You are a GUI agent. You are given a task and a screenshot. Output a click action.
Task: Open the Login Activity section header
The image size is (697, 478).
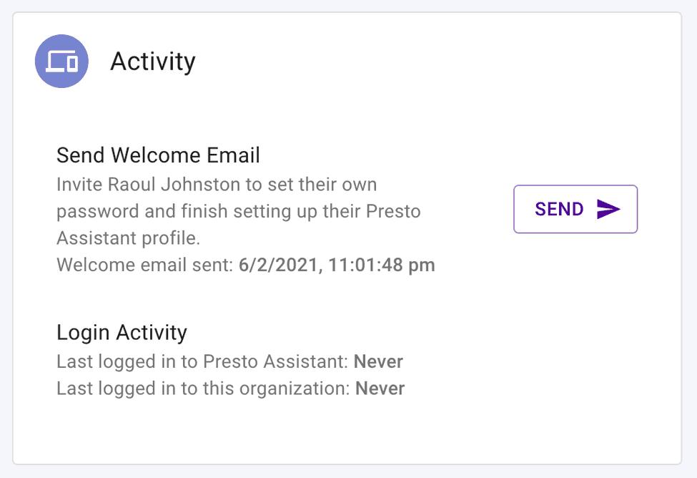point(122,332)
